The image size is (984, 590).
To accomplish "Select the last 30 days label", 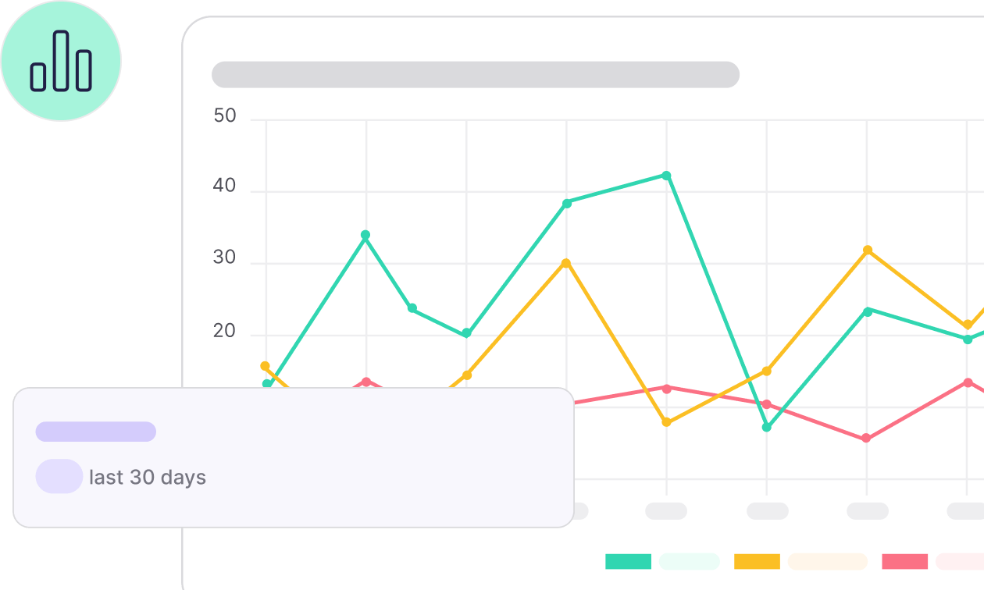I will pos(148,478).
